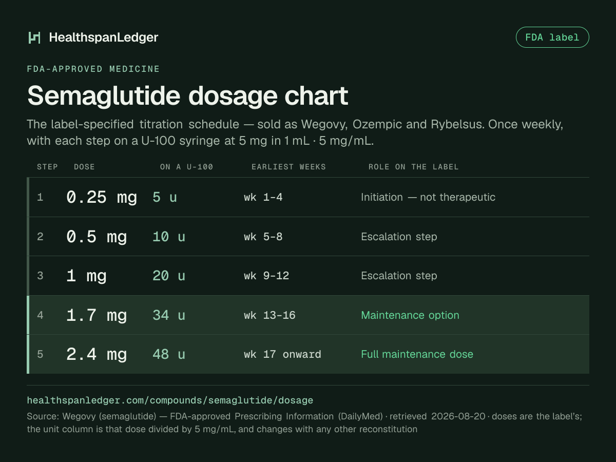Click the HealthspanLedger brand name

pos(104,37)
